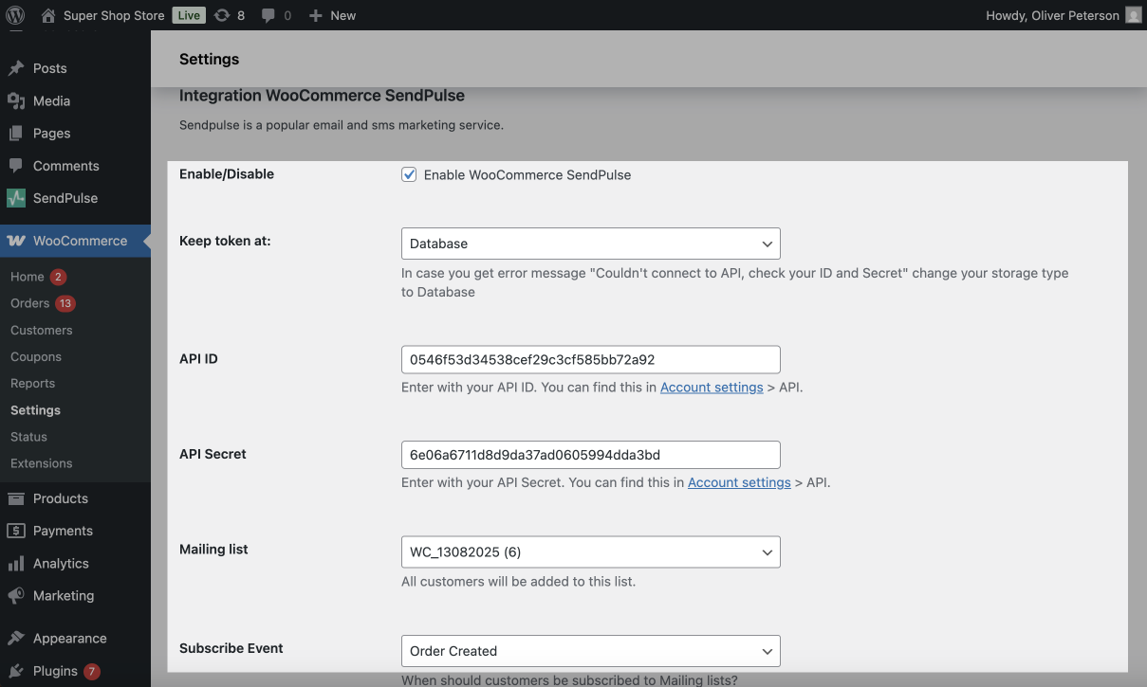
Task: Click Account settings link under API ID
Action: click(x=712, y=388)
